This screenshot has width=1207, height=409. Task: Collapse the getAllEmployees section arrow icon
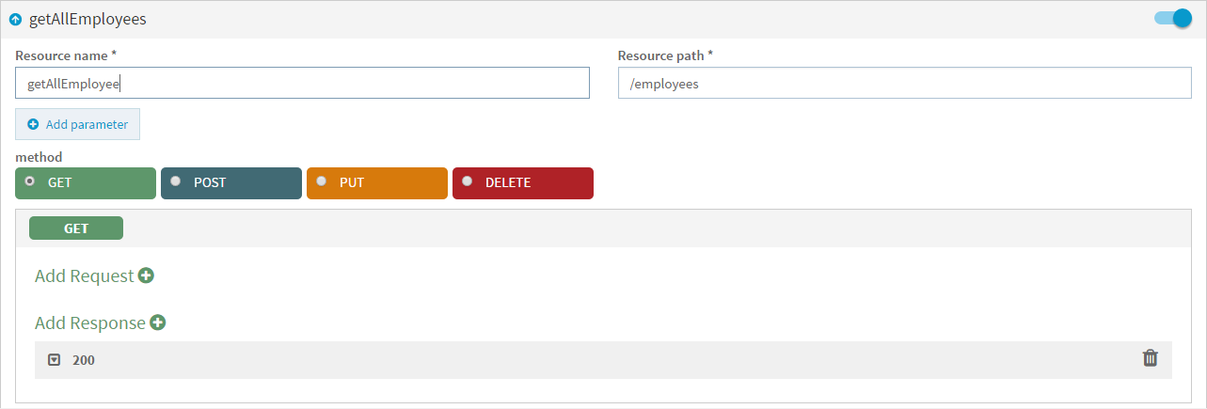pos(15,19)
